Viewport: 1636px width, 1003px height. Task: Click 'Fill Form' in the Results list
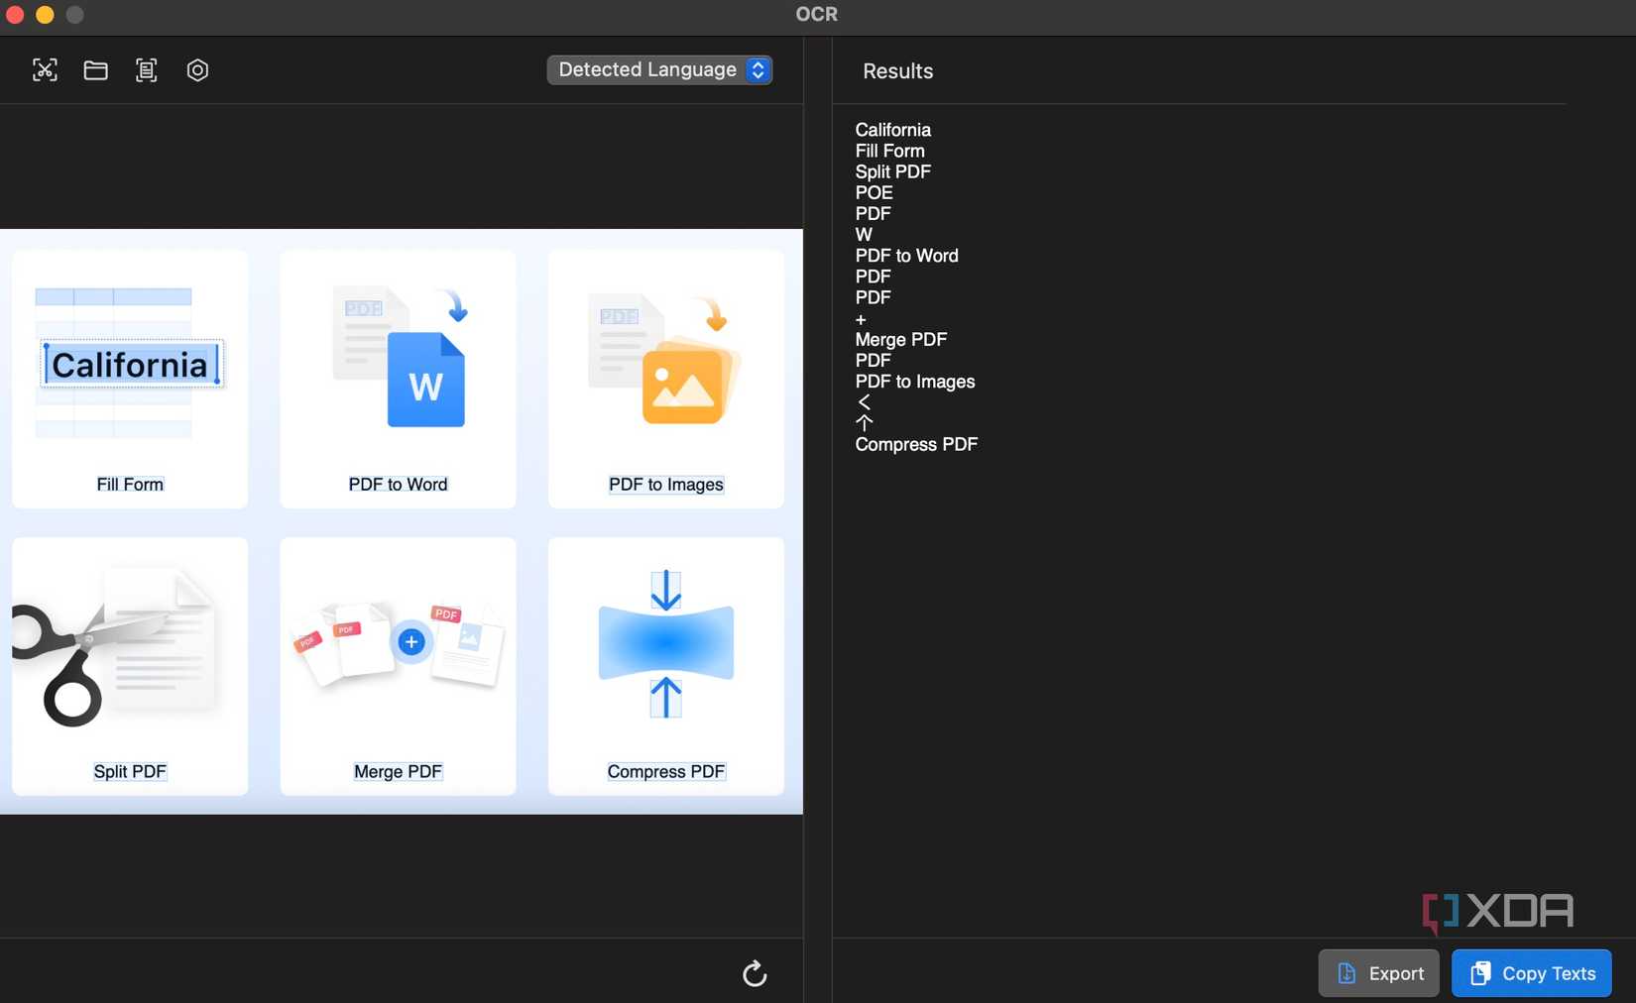click(x=889, y=151)
